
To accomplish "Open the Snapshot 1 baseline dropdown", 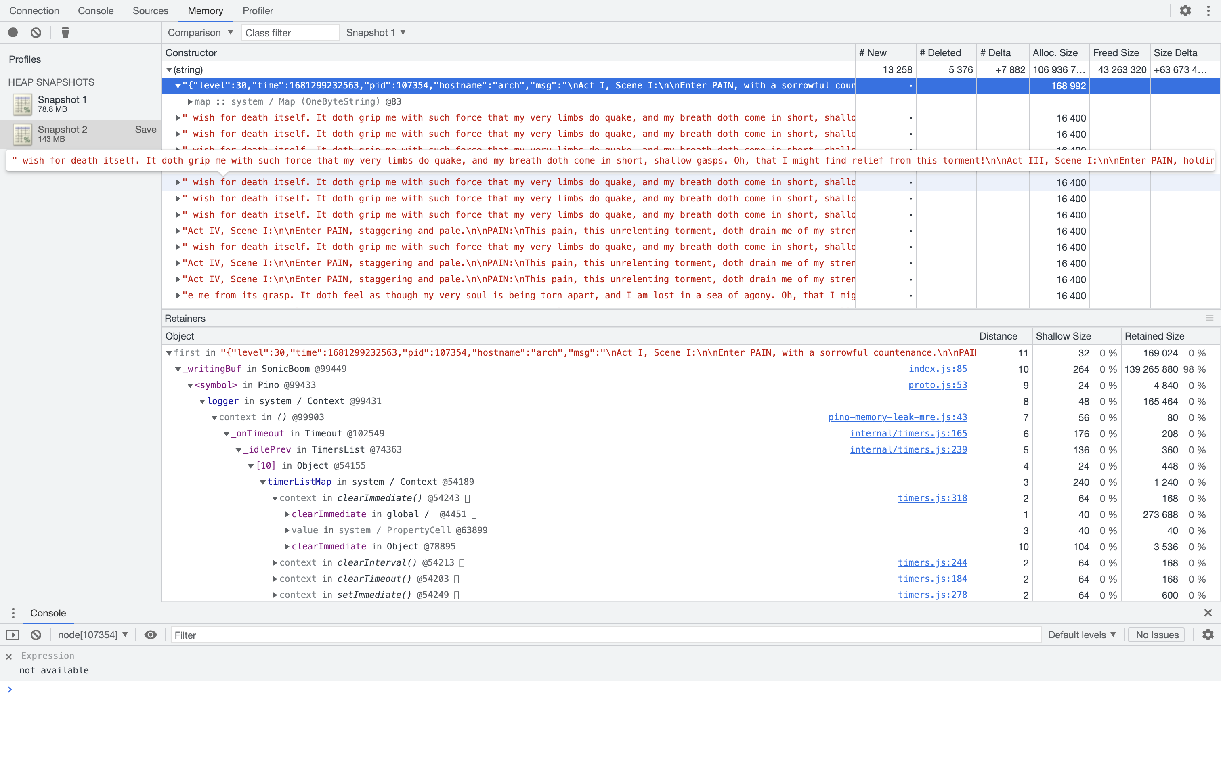I will click(x=376, y=32).
